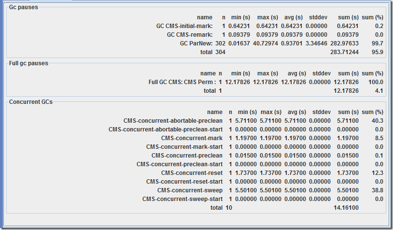Click the GC CMS-initial-mark row name
Viewport: 393px width, 230px height.
tap(184, 26)
